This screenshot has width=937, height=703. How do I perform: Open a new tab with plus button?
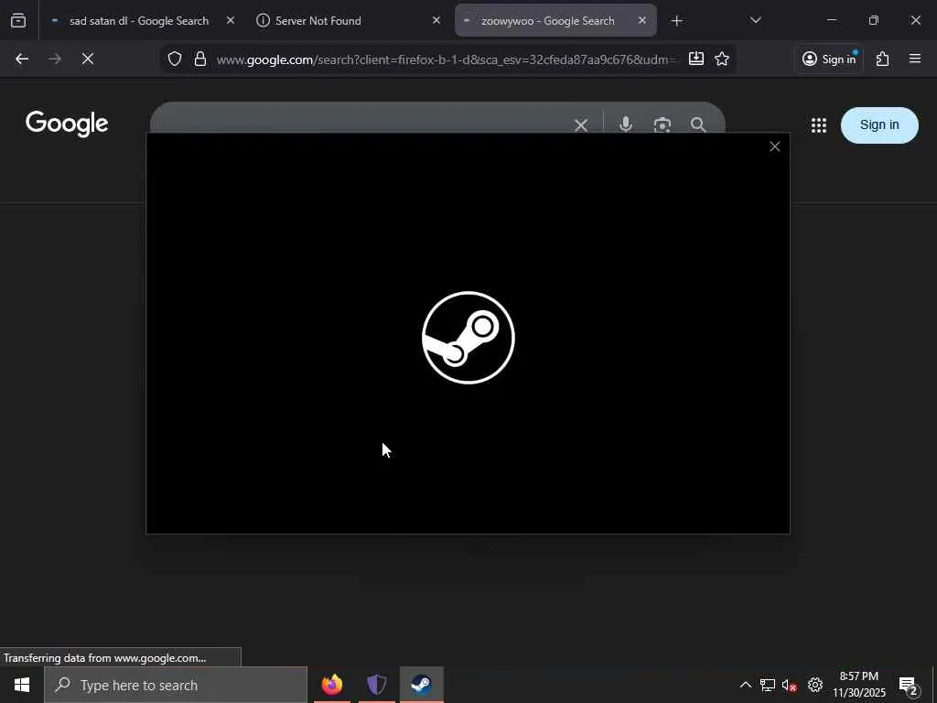(676, 21)
